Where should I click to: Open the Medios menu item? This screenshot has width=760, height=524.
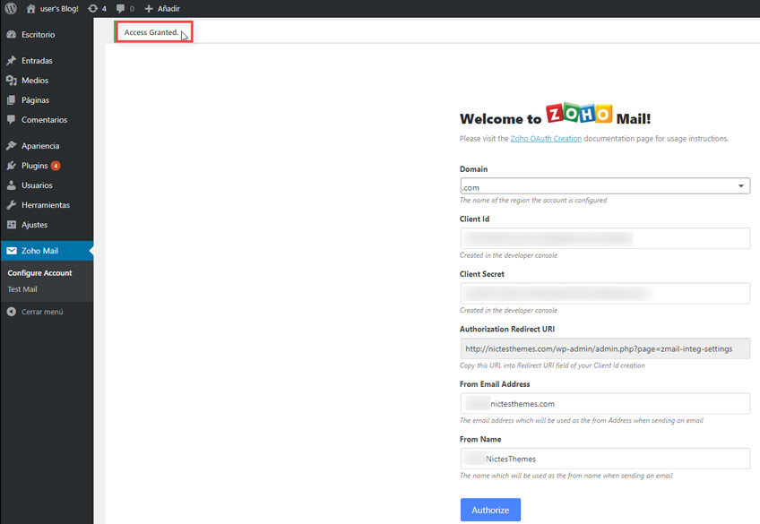point(47,81)
